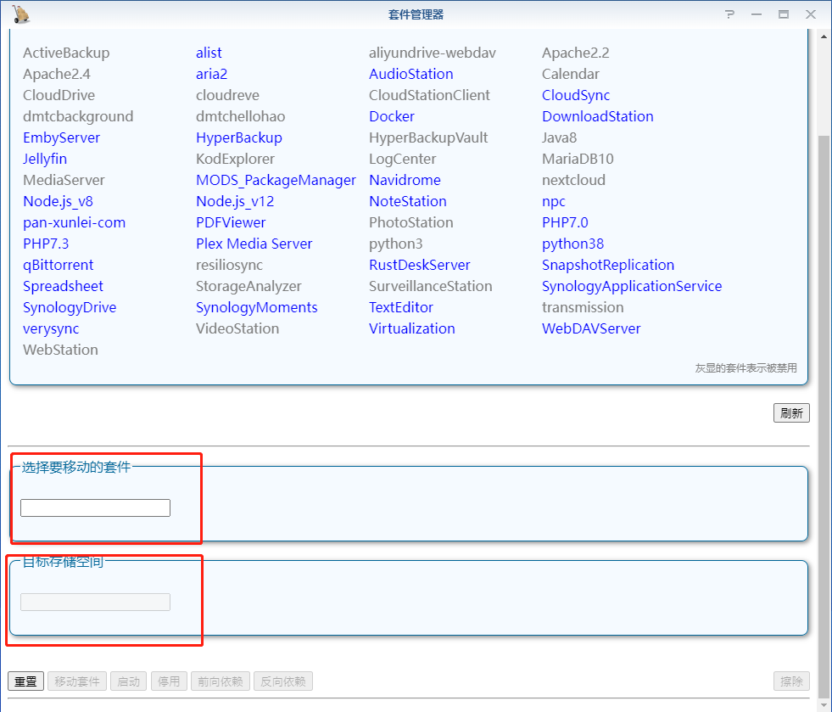Choose the EmbyServer package
Image resolution: width=832 pixels, height=712 pixels.
(x=61, y=137)
